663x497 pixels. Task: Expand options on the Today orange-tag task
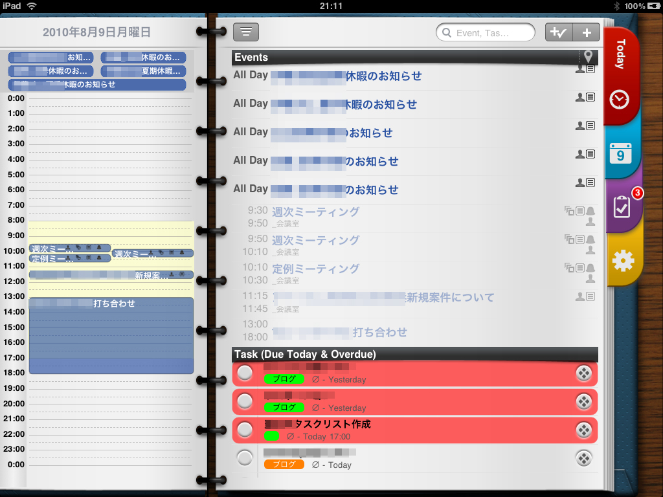(x=583, y=458)
